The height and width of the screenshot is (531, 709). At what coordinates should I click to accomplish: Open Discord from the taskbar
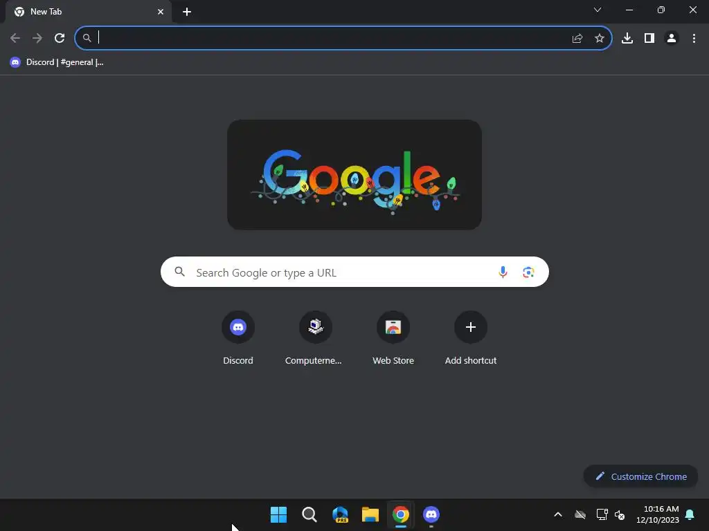(x=431, y=514)
